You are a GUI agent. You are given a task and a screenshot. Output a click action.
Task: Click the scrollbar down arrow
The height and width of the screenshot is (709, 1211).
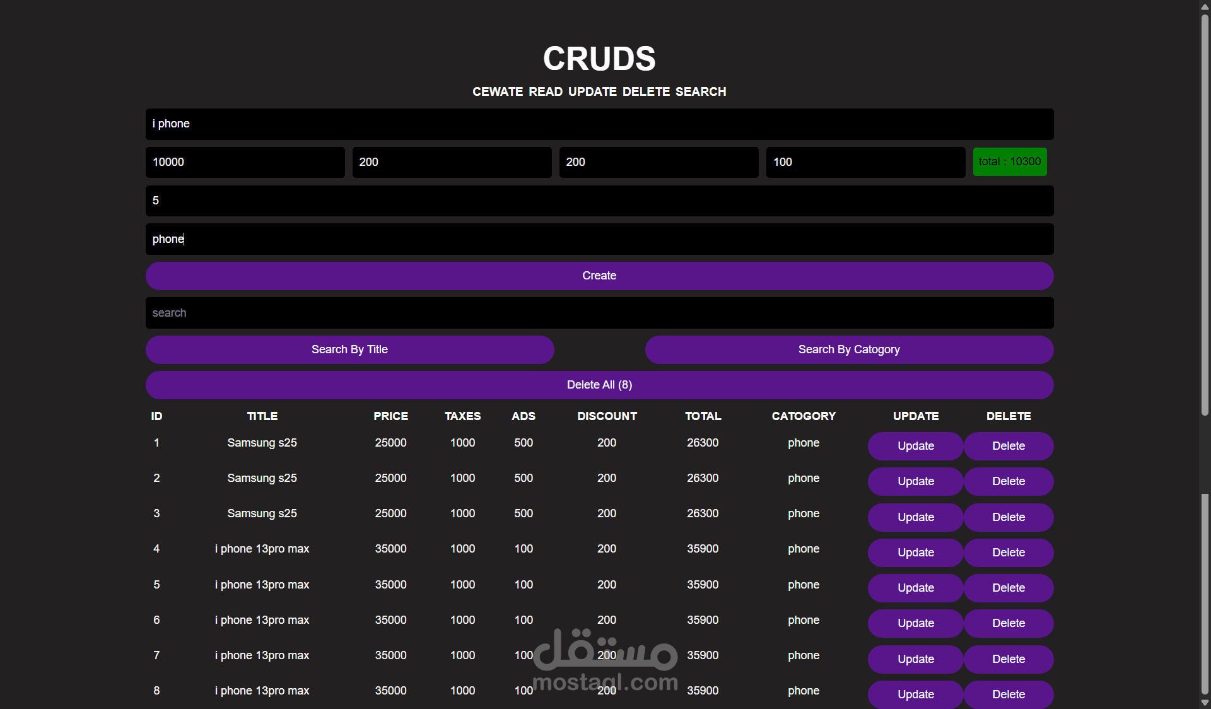pyautogui.click(x=1205, y=701)
